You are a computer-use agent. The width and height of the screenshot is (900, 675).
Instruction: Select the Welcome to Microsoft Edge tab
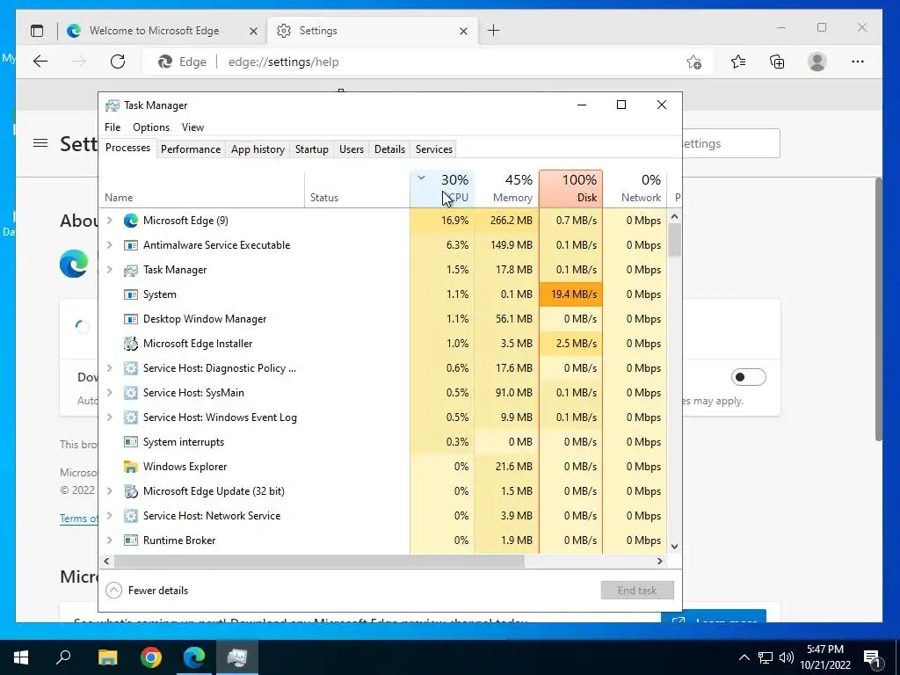(x=163, y=31)
